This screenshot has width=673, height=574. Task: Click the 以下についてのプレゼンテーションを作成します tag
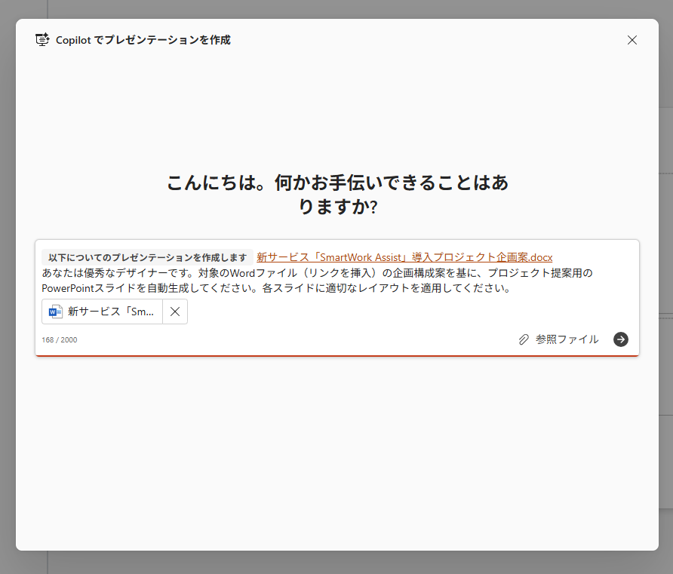pos(147,257)
